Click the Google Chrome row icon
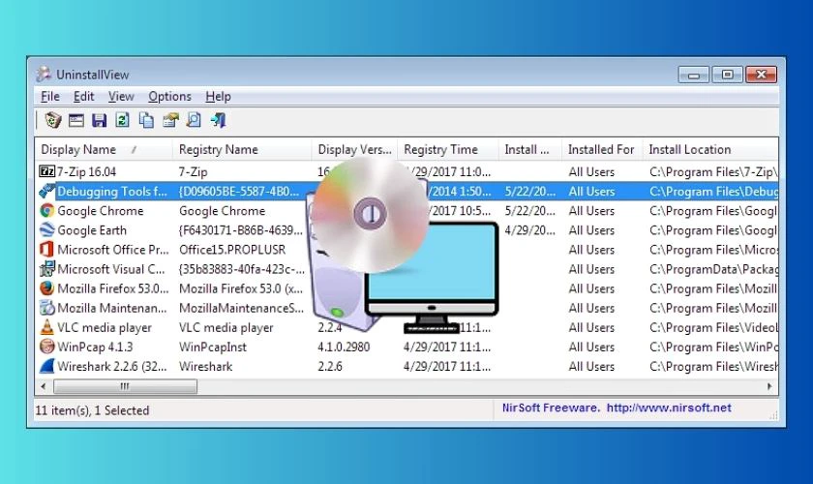This screenshot has width=813, height=484. [x=46, y=210]
